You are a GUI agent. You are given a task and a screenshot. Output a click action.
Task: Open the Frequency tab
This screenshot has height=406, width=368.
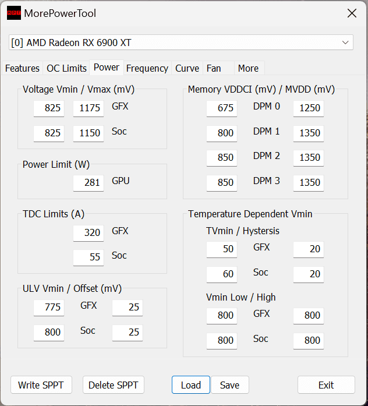147,68
